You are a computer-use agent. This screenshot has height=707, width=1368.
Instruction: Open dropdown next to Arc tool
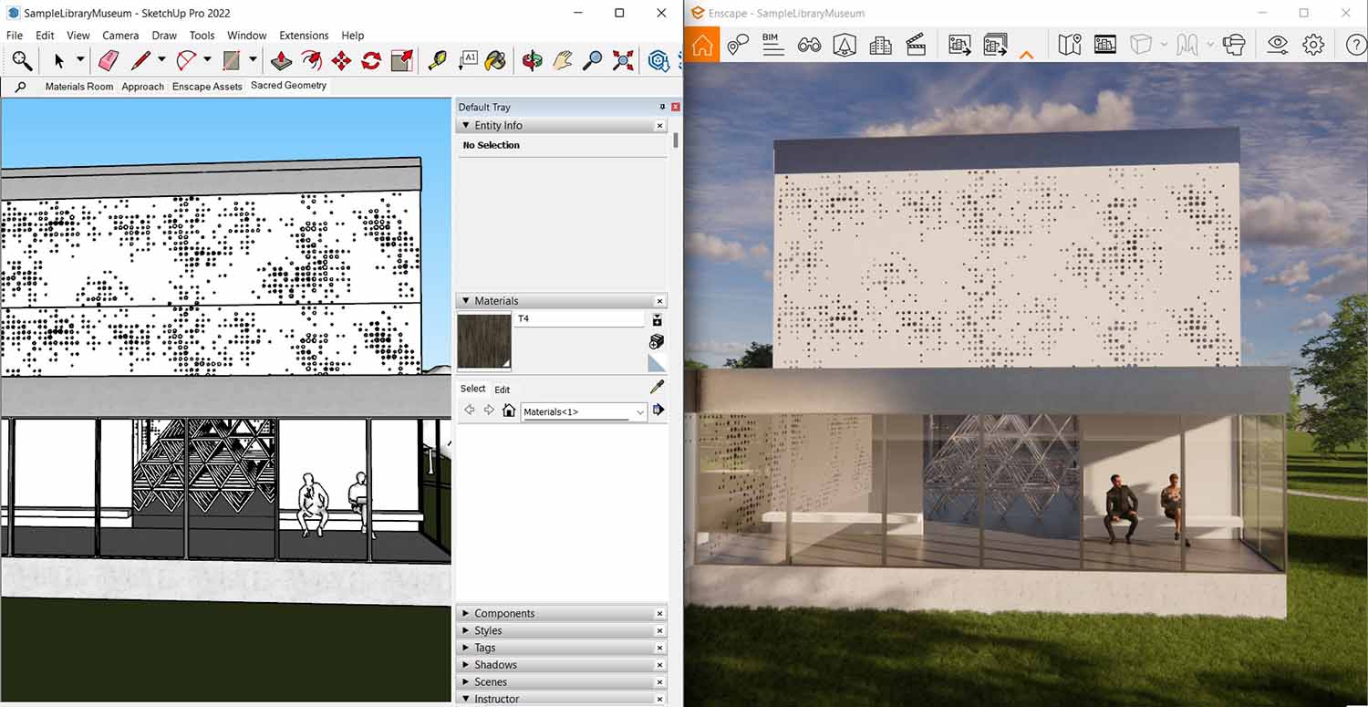[x=207, y=60]
